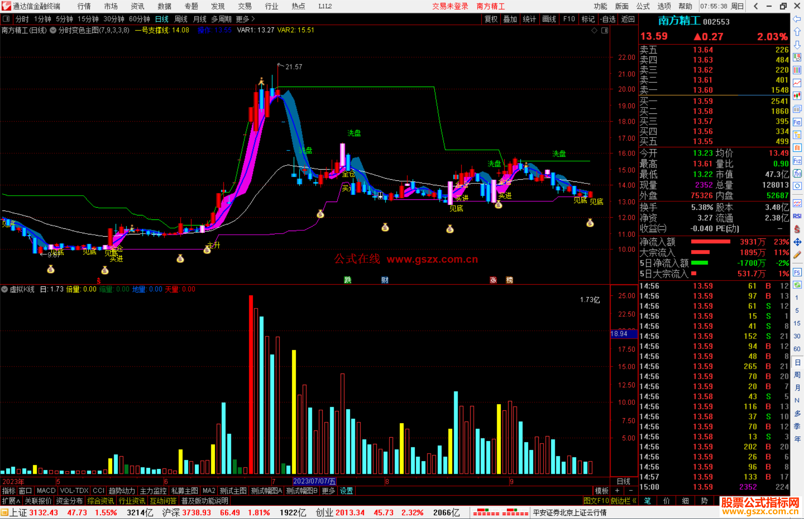
Task: Toggle the panel layout square before 分时
Action: point(6,19)
